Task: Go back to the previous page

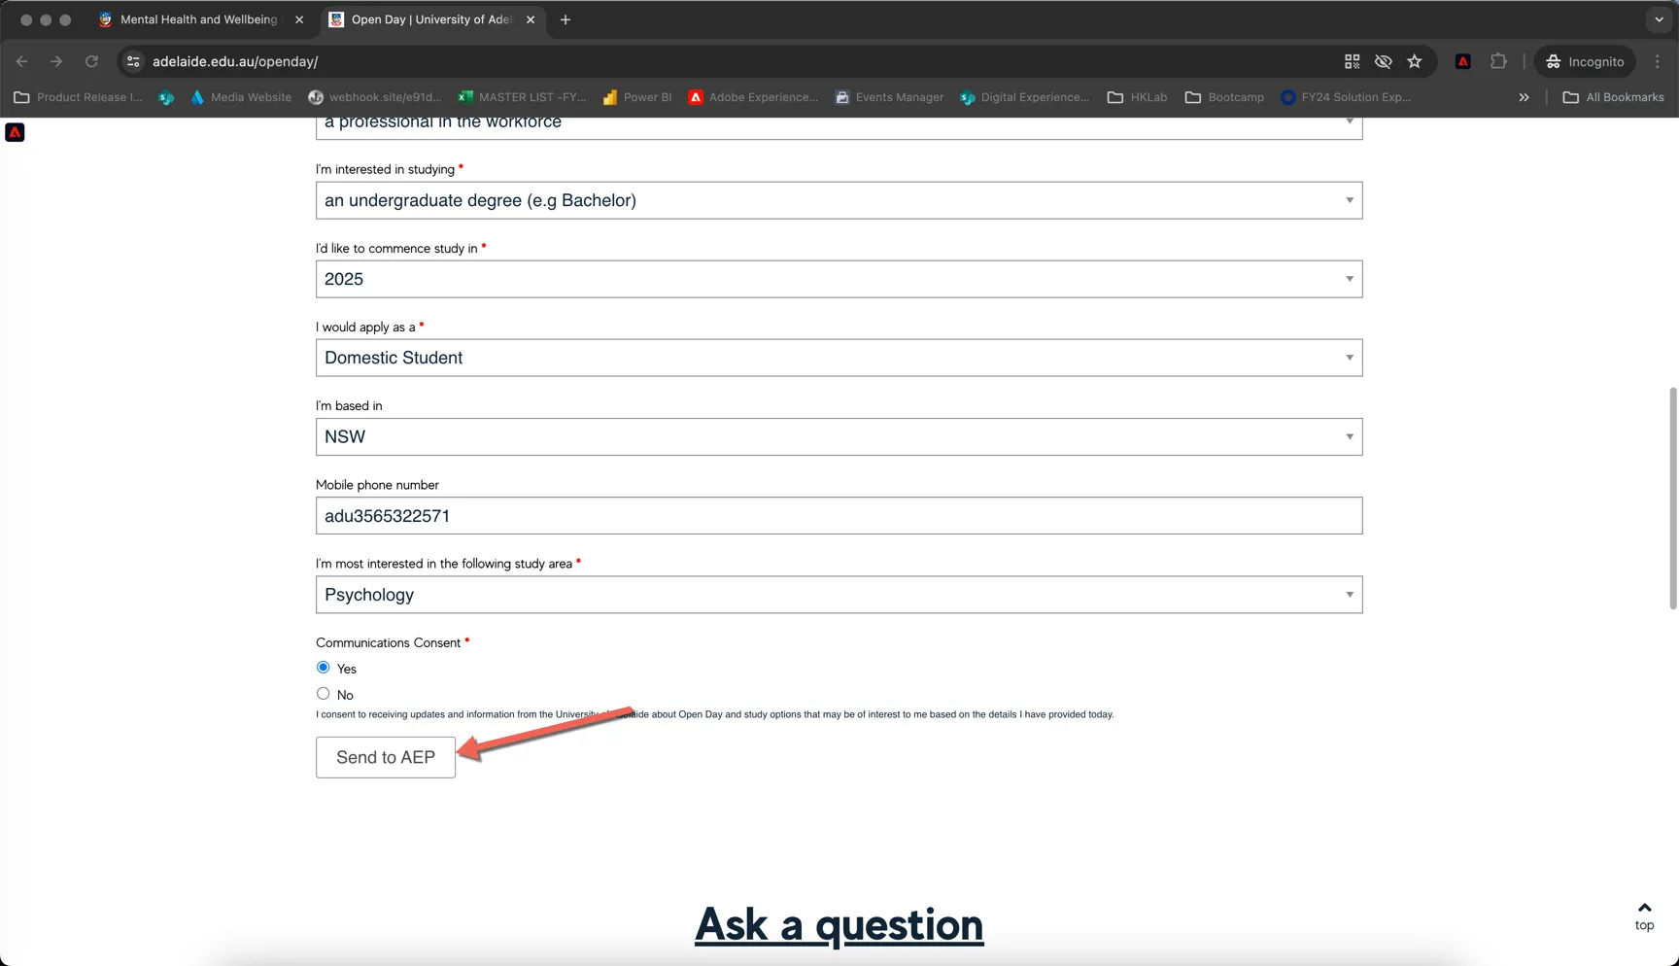Action: coord(22,61)
